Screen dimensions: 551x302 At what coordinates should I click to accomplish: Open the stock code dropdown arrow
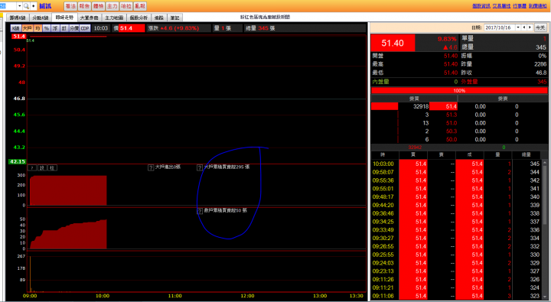pos(19,6)
